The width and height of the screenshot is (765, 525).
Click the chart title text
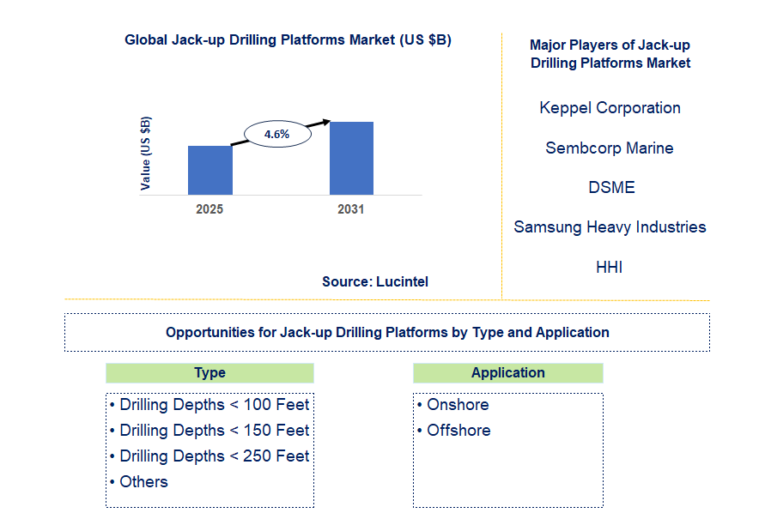[288, 39]
